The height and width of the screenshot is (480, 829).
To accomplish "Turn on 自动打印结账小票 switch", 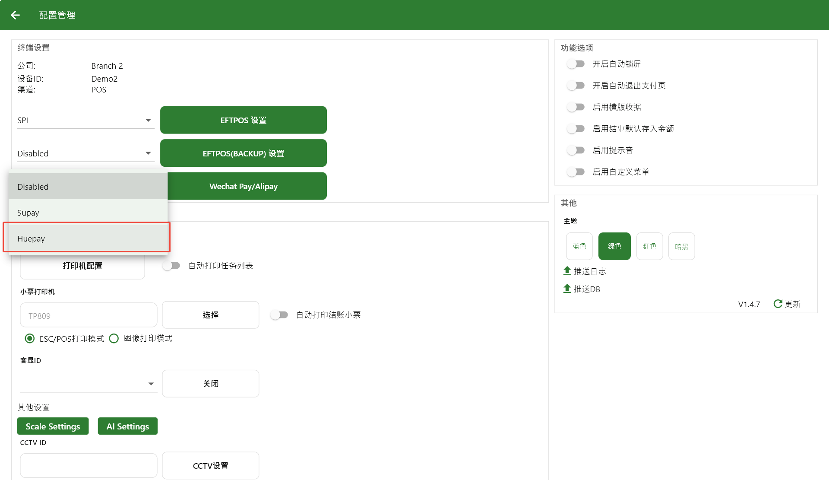I will click(x=279, y=315).
